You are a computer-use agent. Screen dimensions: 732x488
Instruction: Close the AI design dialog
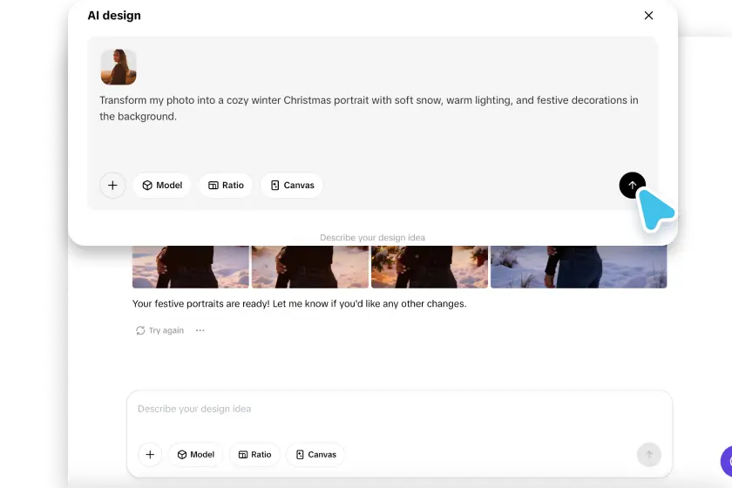click(x=648, y=16)
